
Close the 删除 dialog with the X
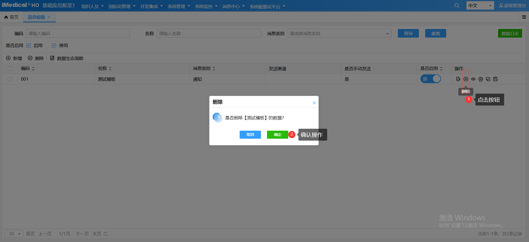click(x=314, y=103)
